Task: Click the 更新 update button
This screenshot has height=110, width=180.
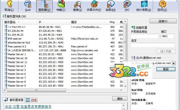Action: point(166,69)
